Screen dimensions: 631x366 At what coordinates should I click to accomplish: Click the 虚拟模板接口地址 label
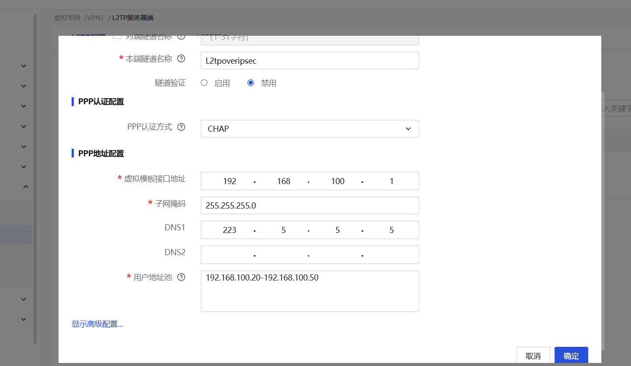coord(155,178)
